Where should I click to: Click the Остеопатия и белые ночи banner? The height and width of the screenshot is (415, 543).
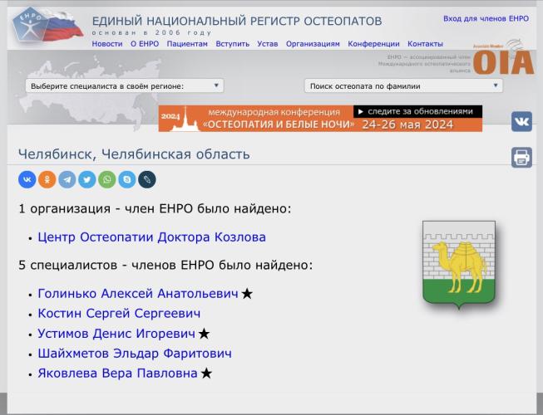[x=320, y=119]
